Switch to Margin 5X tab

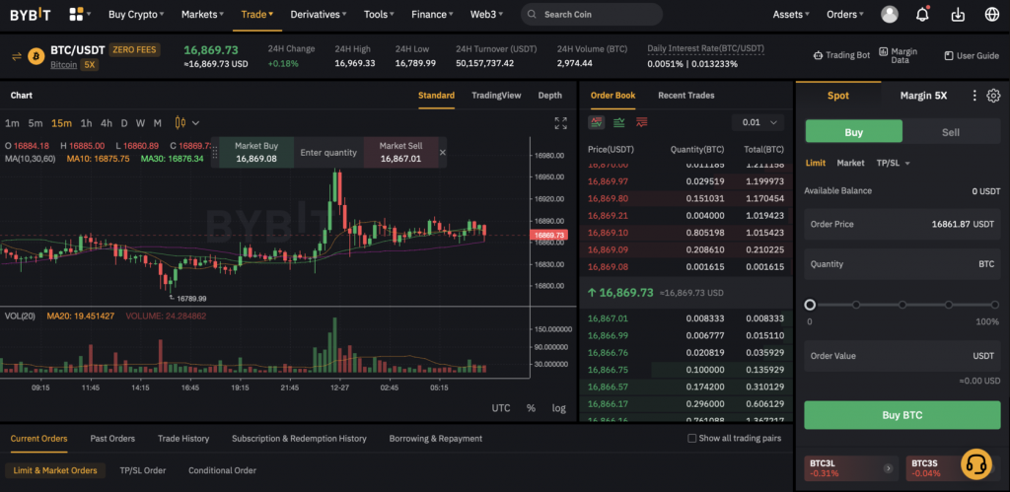923,96
